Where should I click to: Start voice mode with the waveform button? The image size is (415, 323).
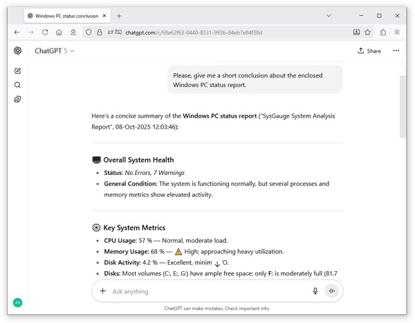(331, 291)
